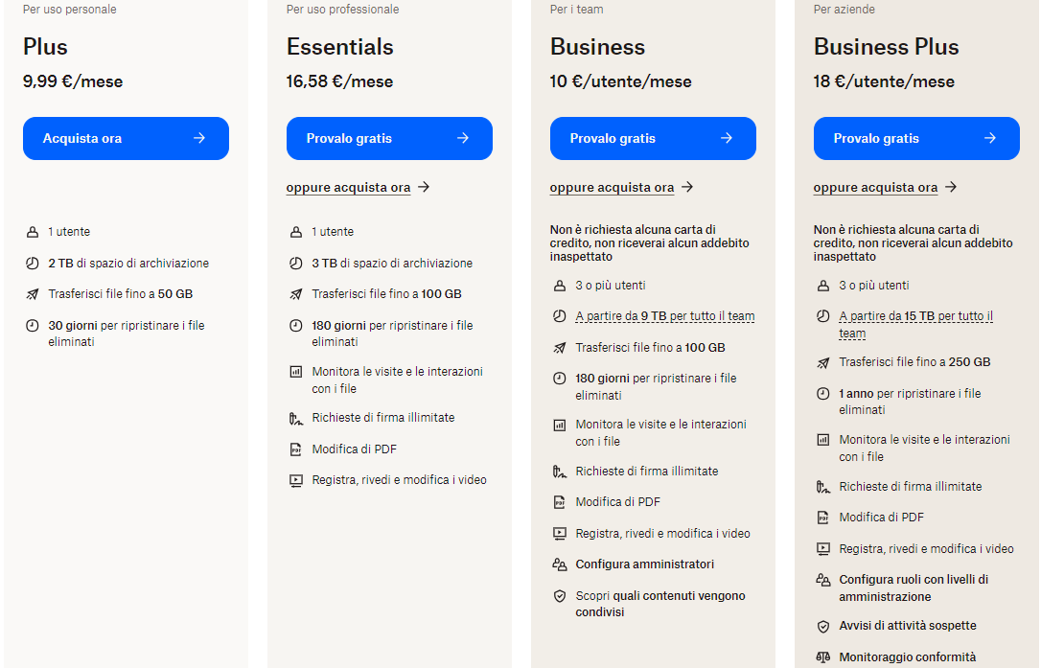Click 'A partire da 9 TB per tutto il team'
This screenshot has width=1041, height=668.
tap(664, 316)
